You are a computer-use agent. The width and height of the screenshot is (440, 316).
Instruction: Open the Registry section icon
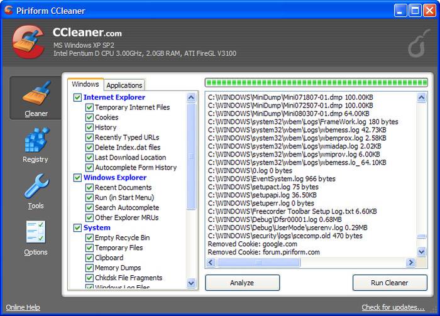[36, 139]
